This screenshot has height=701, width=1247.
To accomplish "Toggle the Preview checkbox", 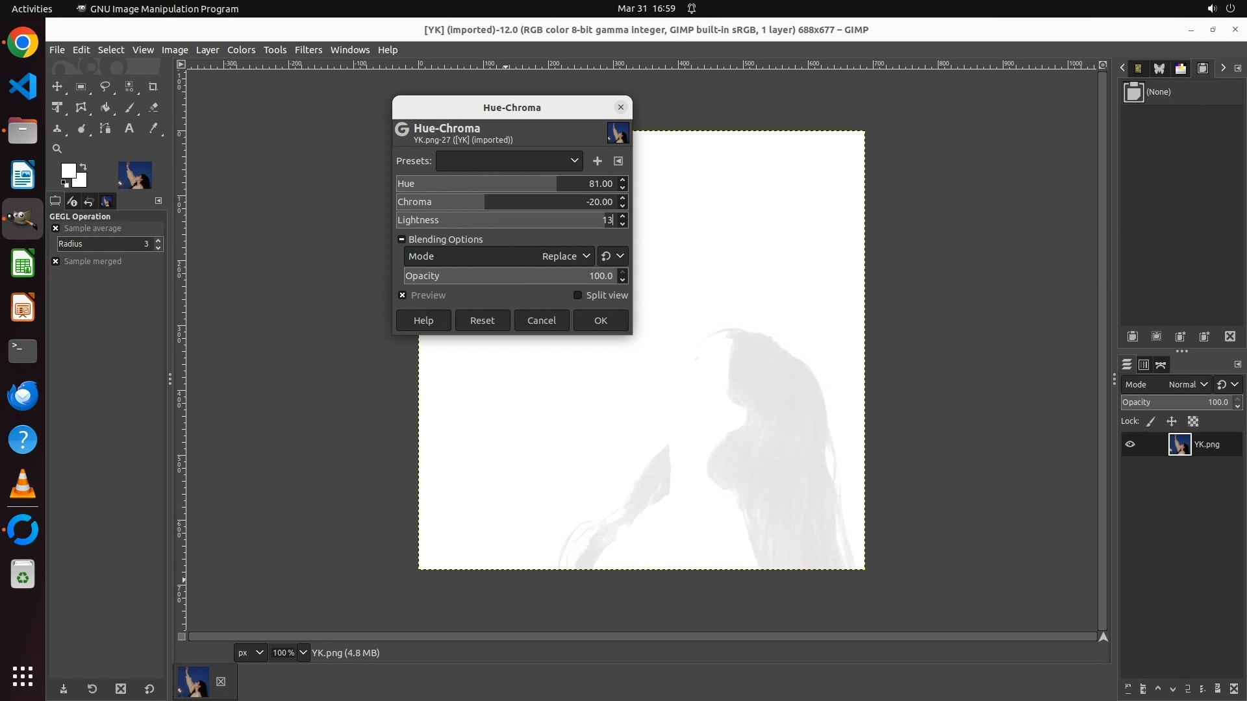I will tap(403, 295).
